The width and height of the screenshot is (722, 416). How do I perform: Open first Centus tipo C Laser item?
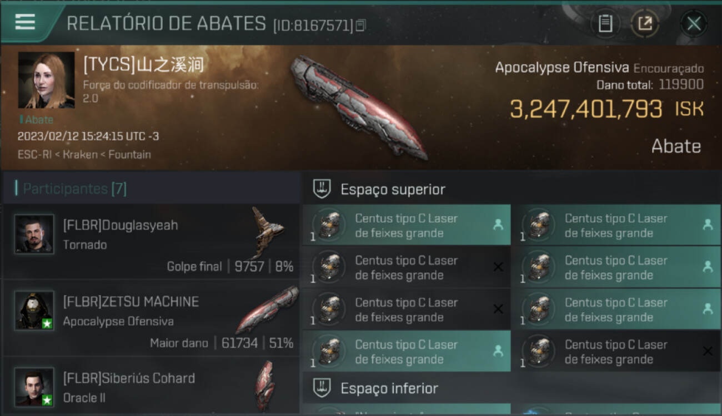point(407,225)
